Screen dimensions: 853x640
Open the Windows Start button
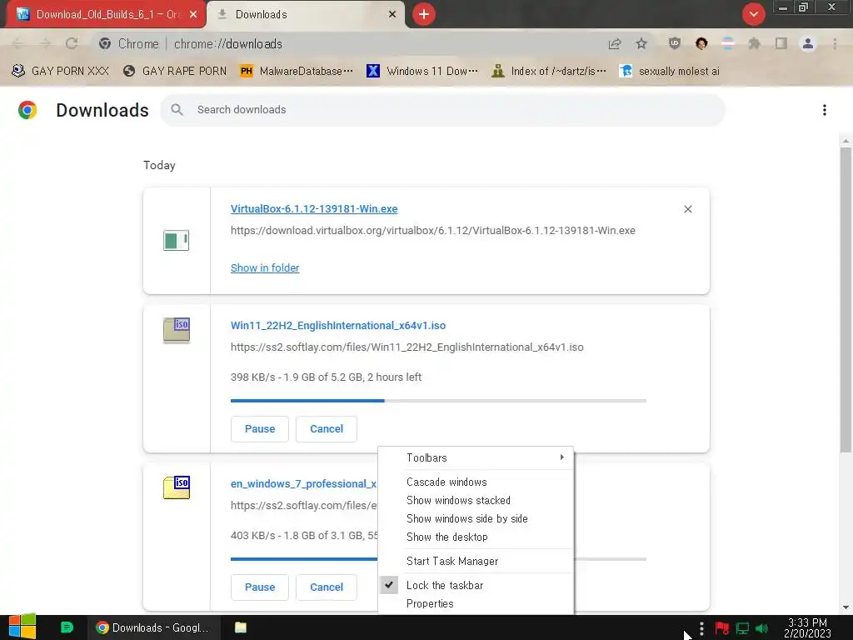point(22,627)
